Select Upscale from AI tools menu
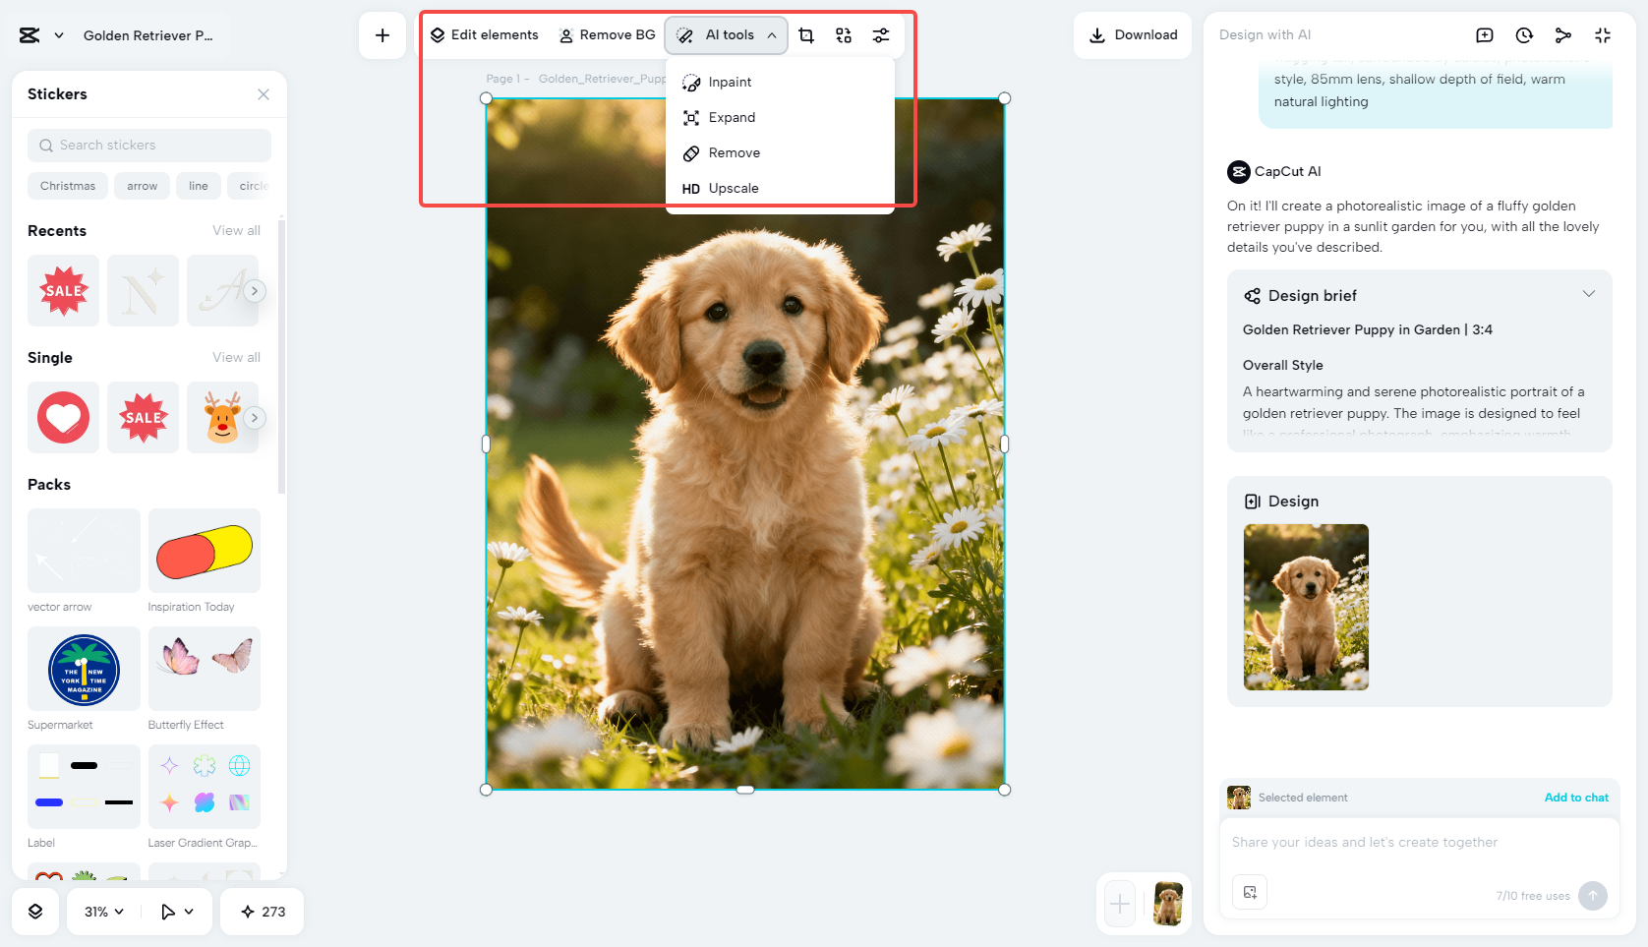 click(734, 188)
